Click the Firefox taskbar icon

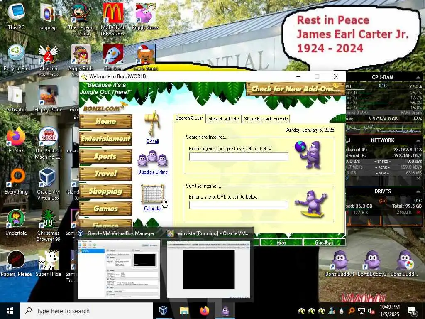click(x=205, y=311)
